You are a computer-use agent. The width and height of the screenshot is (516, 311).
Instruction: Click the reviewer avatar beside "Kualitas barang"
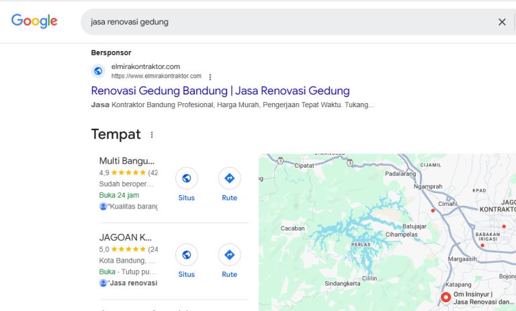[x=103, y=206]
